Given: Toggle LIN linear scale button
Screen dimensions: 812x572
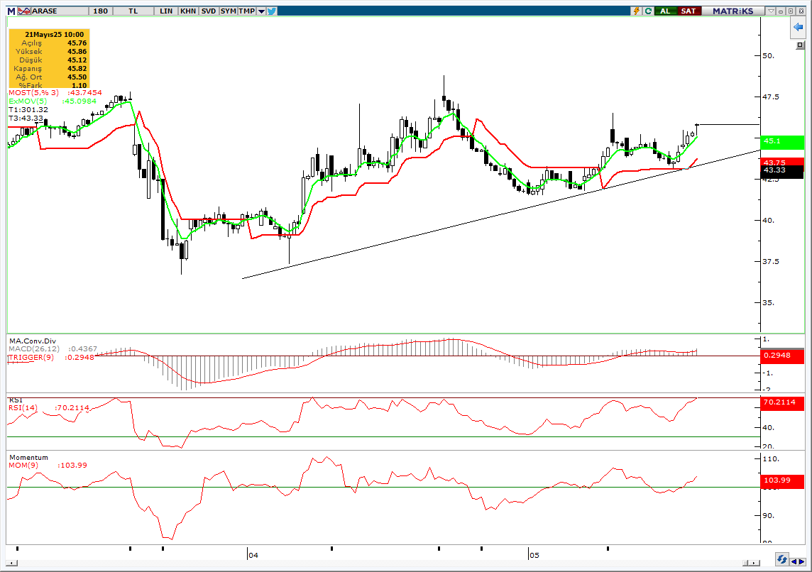Looking at the screenshot, I should 166,11.
